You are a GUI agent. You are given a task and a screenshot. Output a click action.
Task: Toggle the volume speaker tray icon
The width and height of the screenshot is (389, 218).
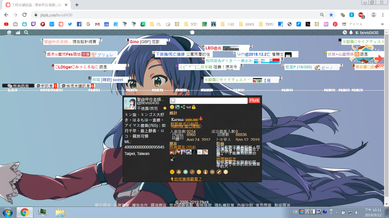[x=357, y=212]
